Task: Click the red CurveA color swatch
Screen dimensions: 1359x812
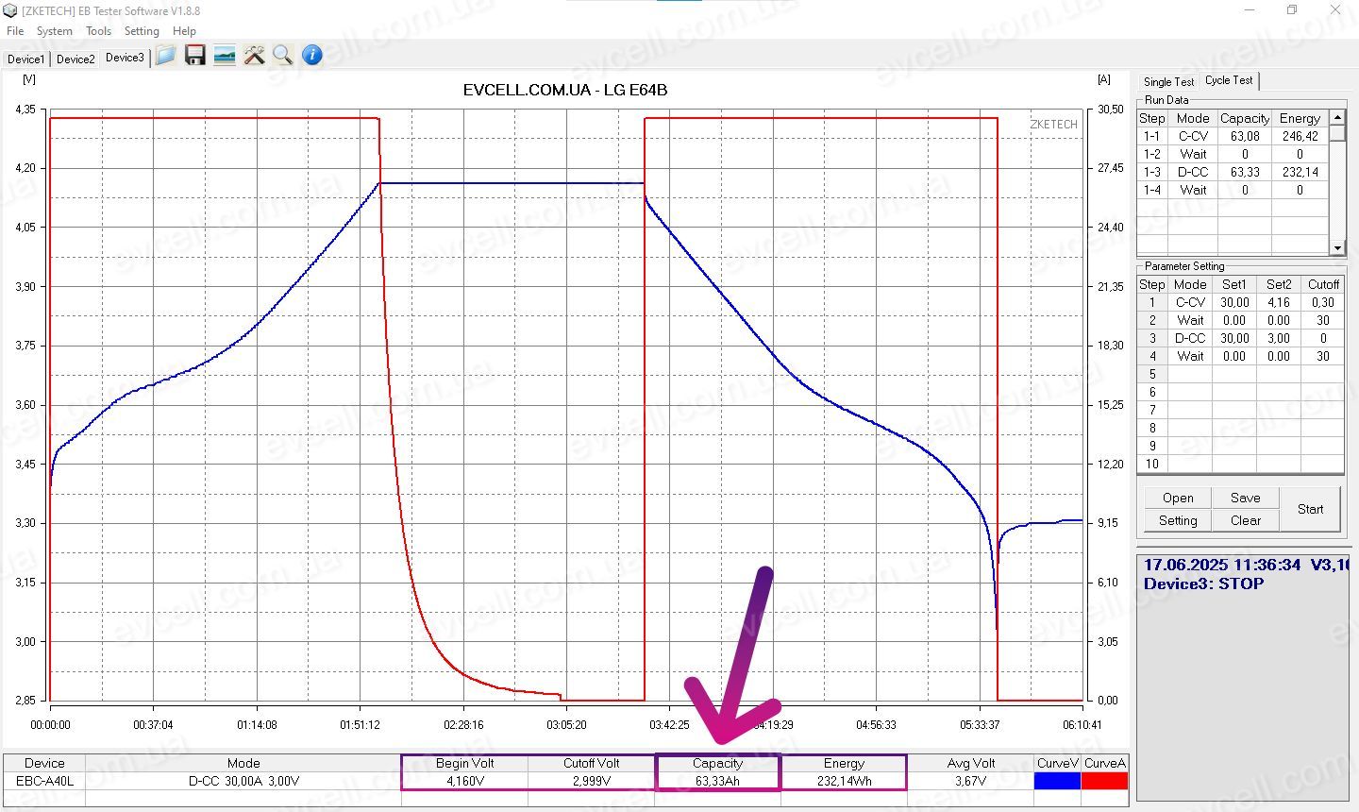Action: [x=1104, y=781]
